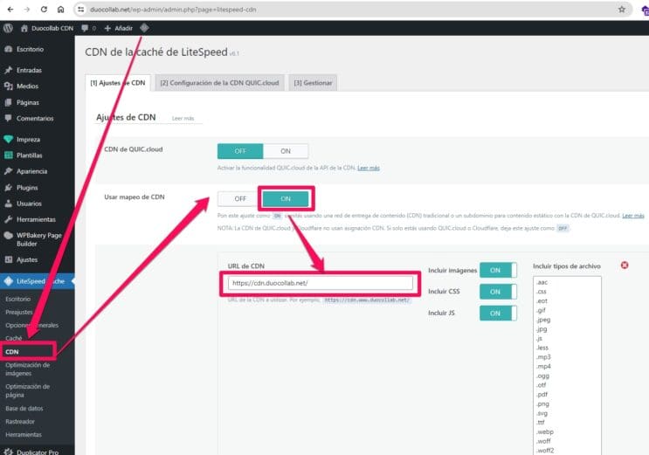Open Herramientas wrench menu item
Screen dimensions: 649x455
tap(38, 219)
